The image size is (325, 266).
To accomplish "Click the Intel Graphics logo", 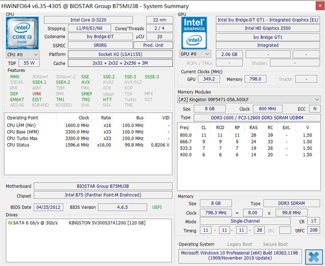I will tap(195, 33).
